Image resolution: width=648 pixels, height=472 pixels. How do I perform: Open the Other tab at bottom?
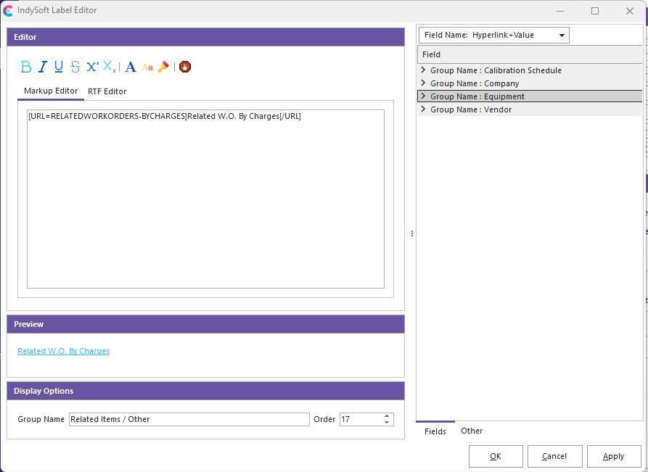coord(472,431)
